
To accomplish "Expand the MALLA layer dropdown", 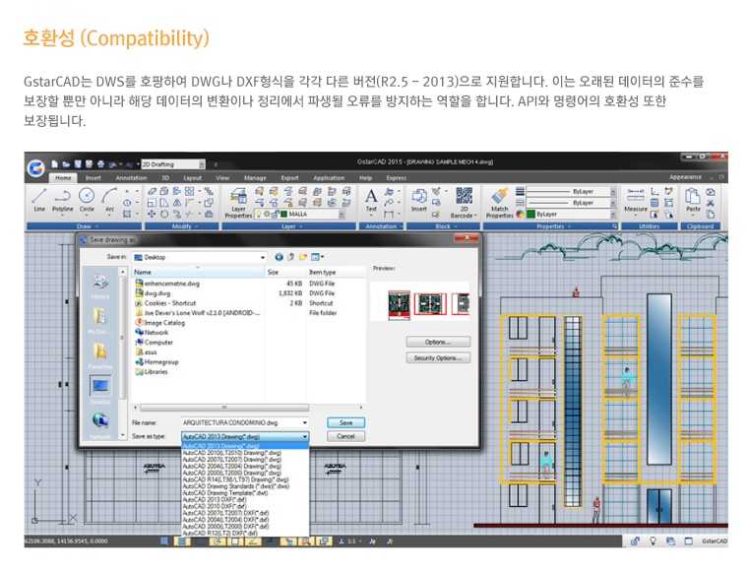I will click(344, 213).
